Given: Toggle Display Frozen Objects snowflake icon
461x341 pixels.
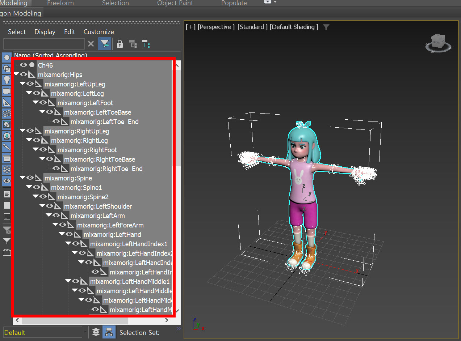Looking at the screenshot, I should tap(7, 170).
